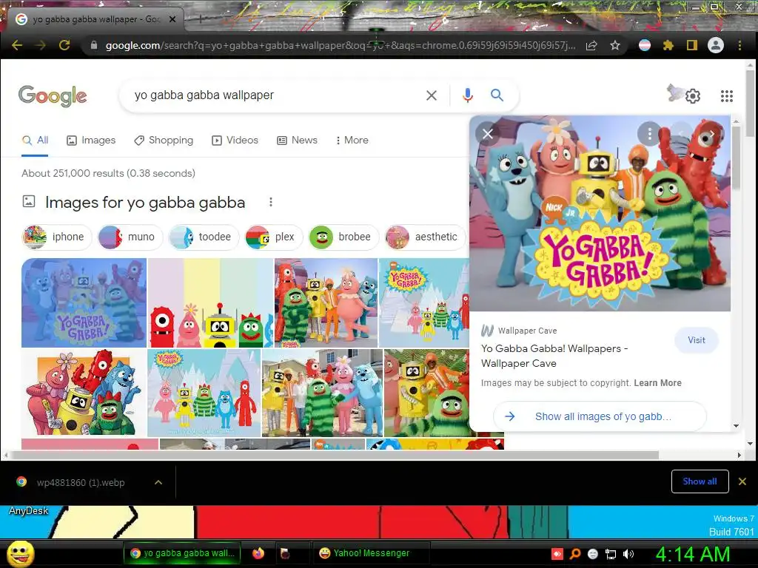Open the Google apps grid
This screenshot has width=758, height=568.
pyautogui.click(x=727, y=96)
